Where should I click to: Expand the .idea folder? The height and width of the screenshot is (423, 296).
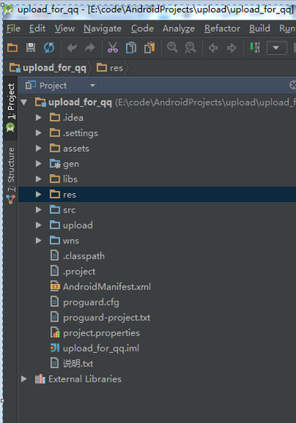click(x=39, y=118)
